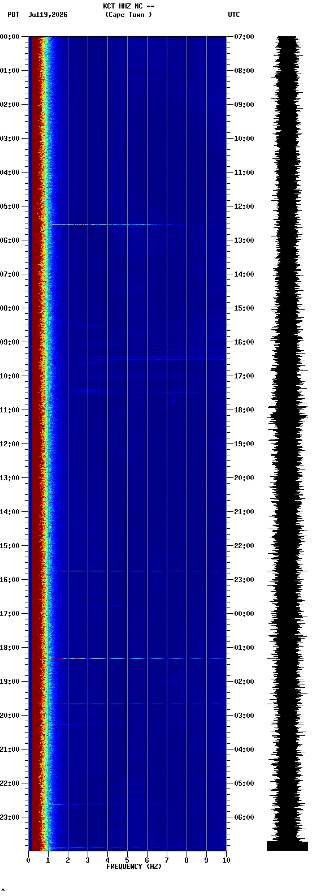
Task: Click the "(Cape Town )" location subtitle
Action: [x=128, y=15]
